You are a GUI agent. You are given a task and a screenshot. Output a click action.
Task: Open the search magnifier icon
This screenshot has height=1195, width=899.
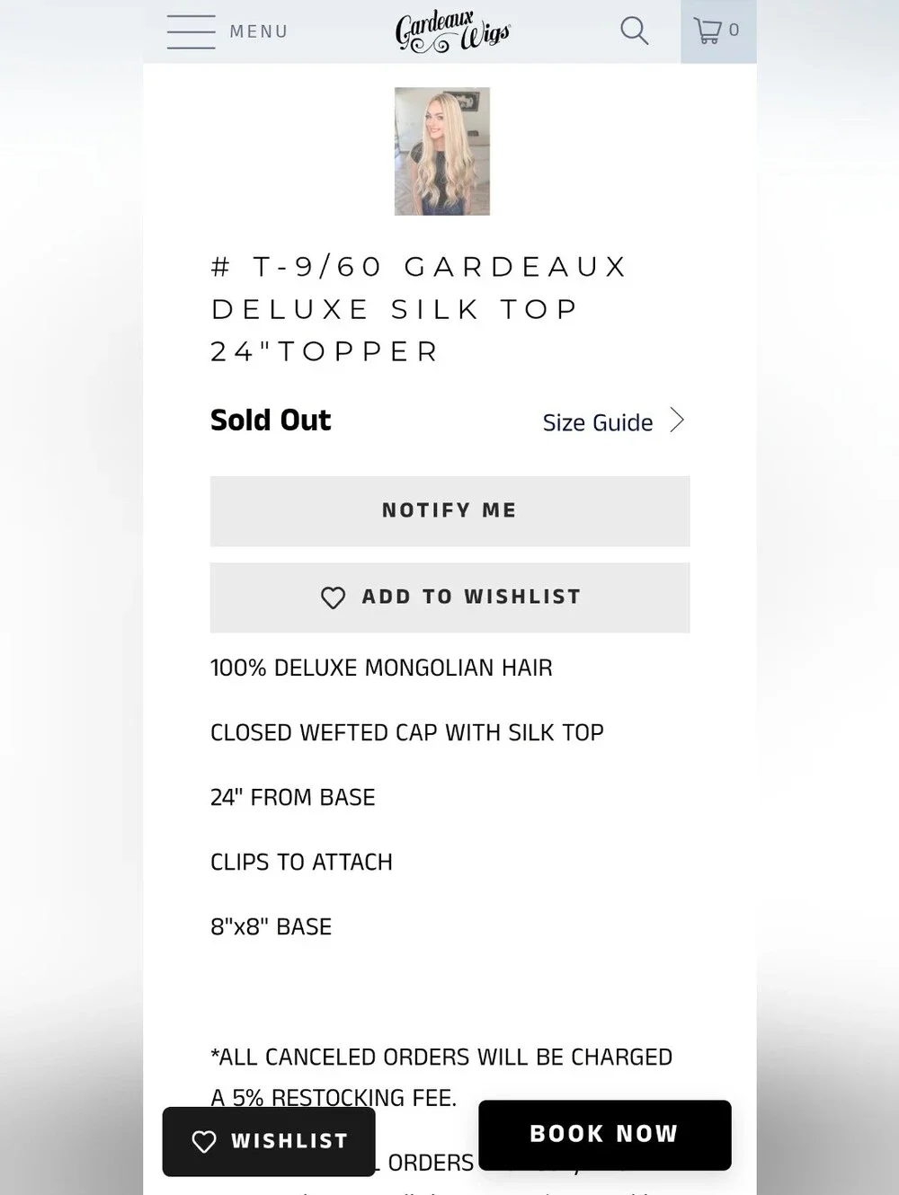[x=635, y=31]
